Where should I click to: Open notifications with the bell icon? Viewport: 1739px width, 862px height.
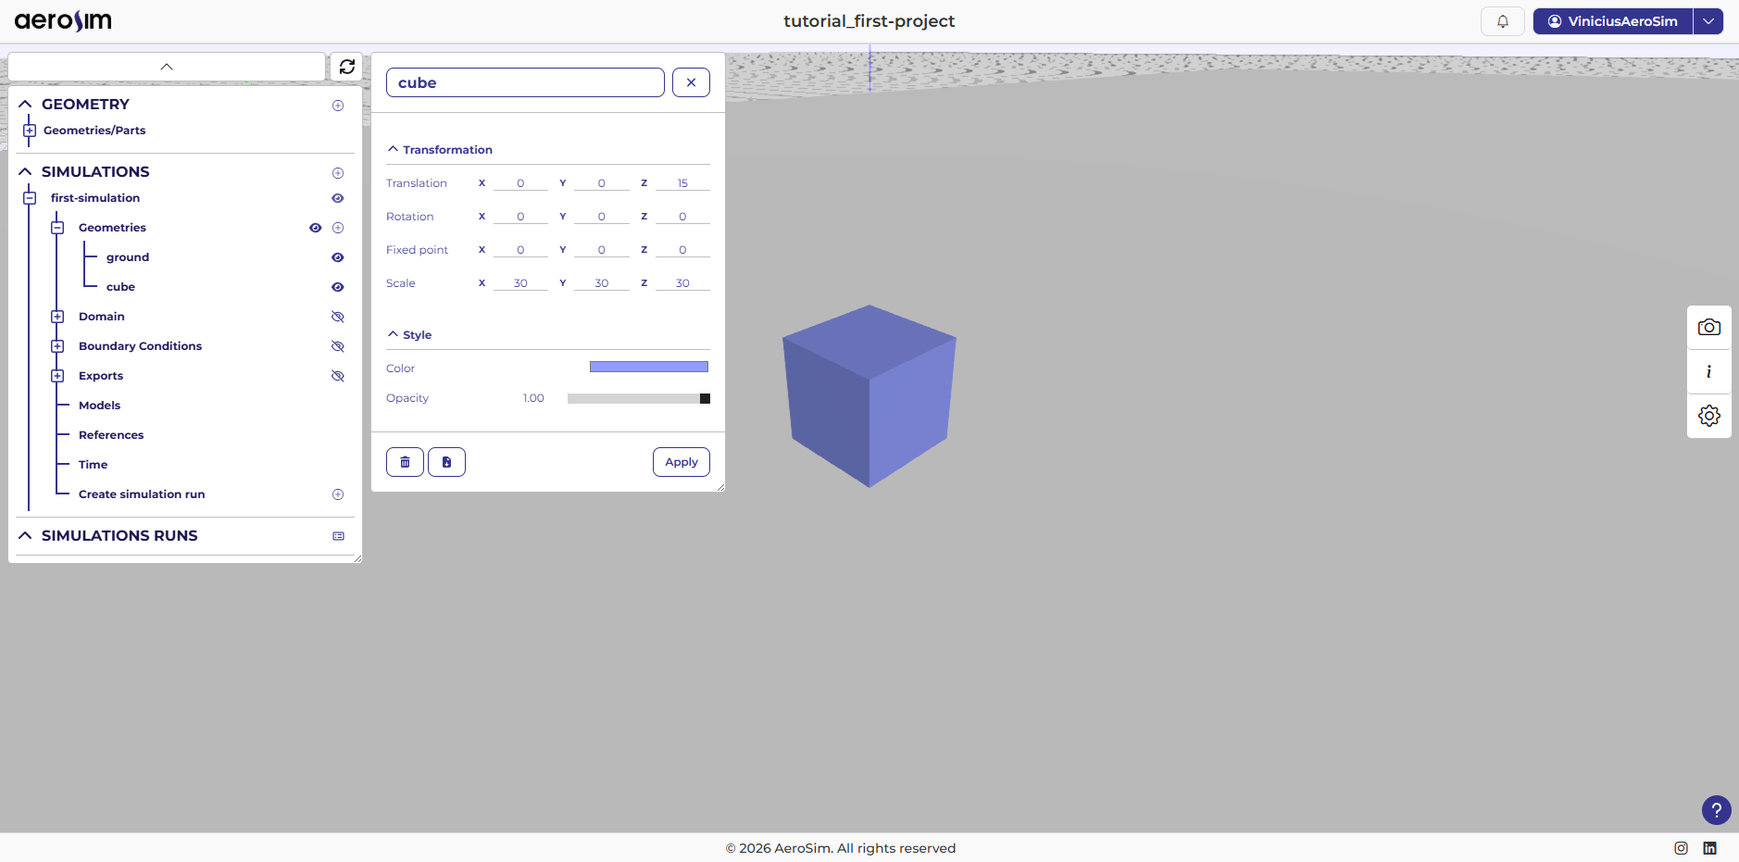pos(1502,20)
